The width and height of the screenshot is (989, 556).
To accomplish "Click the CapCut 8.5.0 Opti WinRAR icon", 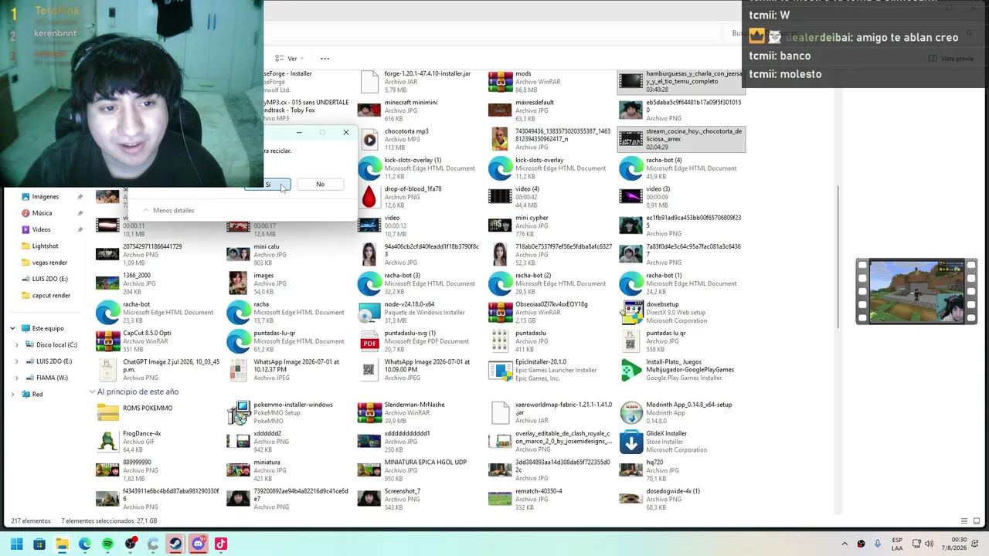I will (107, 341).
